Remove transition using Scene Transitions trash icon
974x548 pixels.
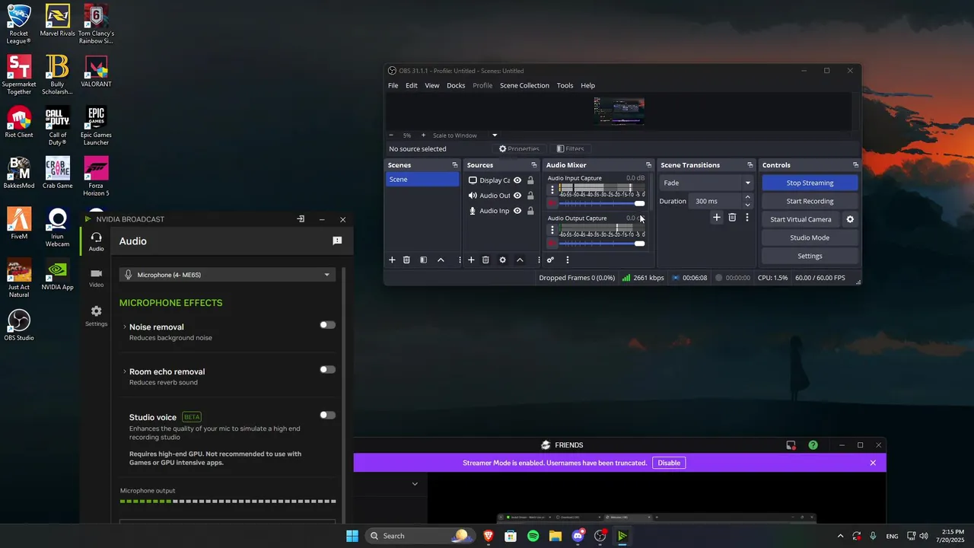click(x=732, y=218)
